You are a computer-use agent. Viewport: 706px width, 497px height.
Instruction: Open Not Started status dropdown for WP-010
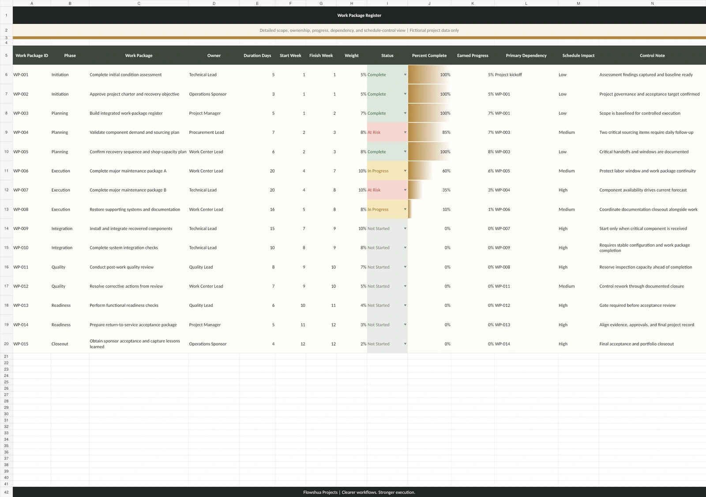click(405, 248)
